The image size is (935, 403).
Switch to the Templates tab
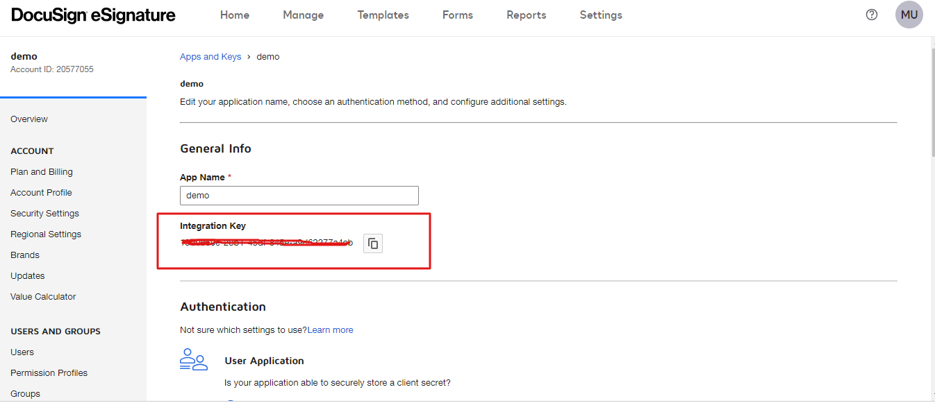[383, 15]
